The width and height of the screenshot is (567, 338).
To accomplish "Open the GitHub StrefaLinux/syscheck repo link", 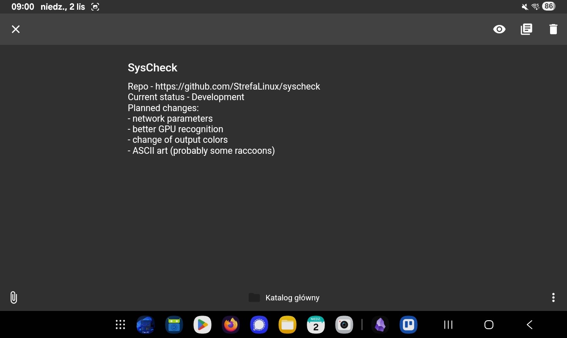I will [x=237, y=87].
